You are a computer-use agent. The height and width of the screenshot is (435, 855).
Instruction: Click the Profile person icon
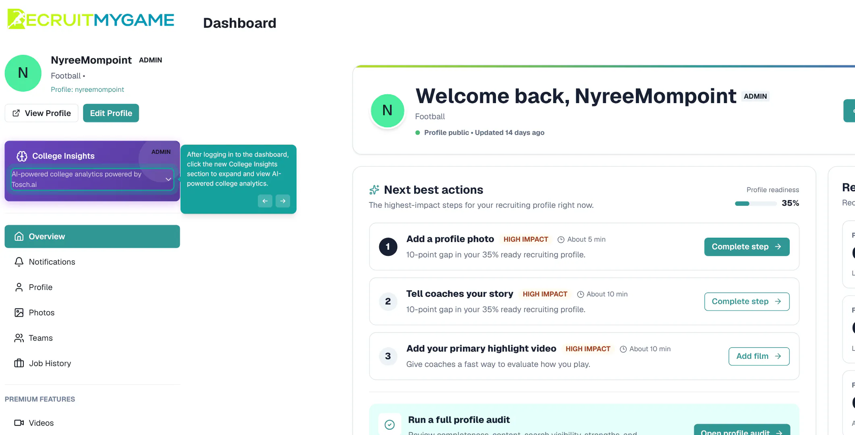tap(19, 287)
